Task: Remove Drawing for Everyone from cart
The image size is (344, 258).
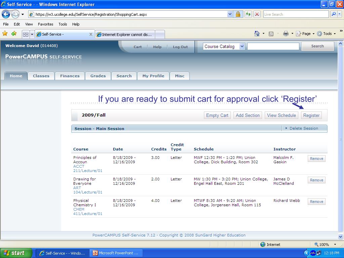Action: pyautogui.click(x=316, y=180)
